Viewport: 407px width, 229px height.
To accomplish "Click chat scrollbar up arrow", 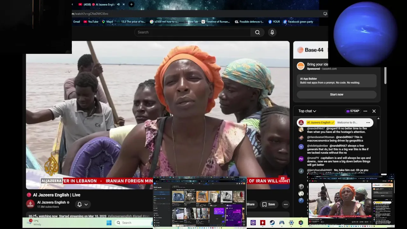I will (378, 119).
